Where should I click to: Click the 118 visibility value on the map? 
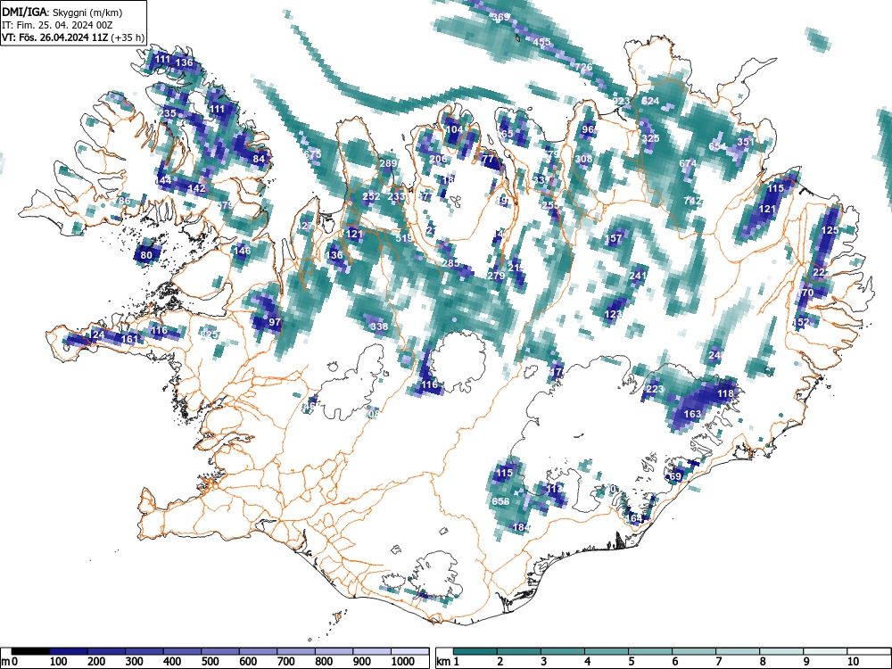725,393
